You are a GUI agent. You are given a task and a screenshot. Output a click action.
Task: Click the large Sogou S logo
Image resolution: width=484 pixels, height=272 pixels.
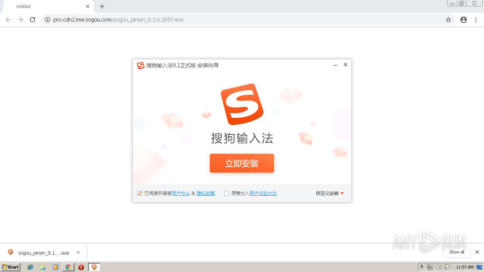(242, 104)
